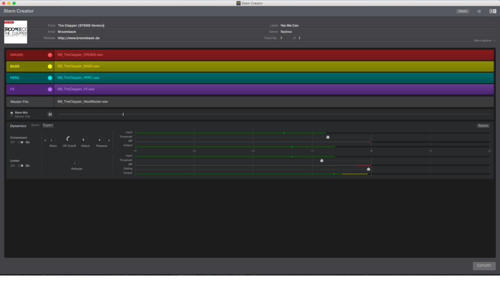Edit the Track name field
Image resolution: width=500 pixels, height=294 pixels.
81,25
